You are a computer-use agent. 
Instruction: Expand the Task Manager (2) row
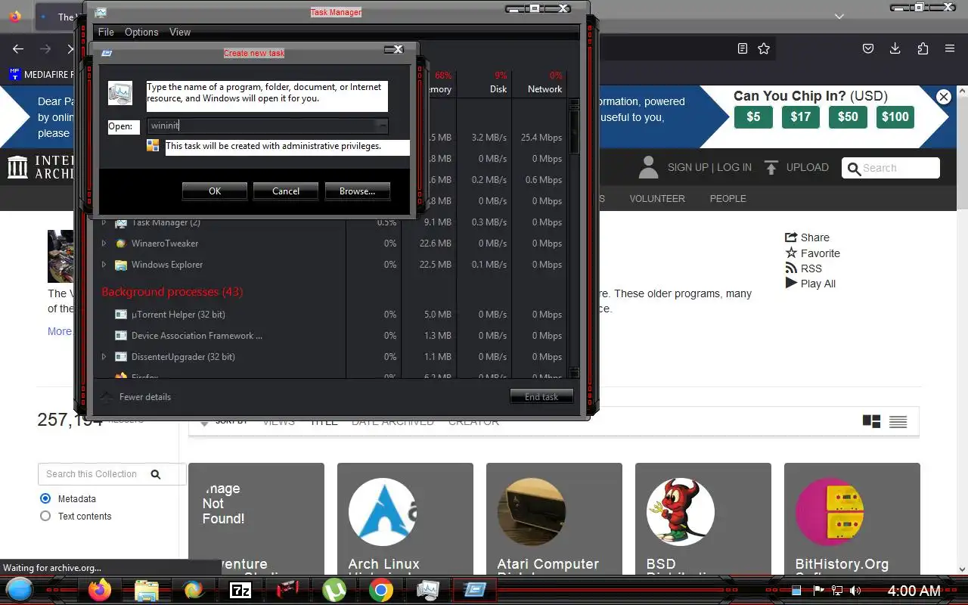(x=104, y=222)
